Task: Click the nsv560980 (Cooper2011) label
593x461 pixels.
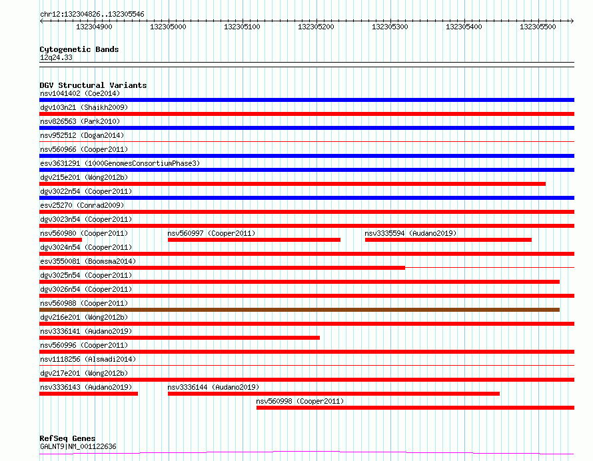Action: coord(84,233)
